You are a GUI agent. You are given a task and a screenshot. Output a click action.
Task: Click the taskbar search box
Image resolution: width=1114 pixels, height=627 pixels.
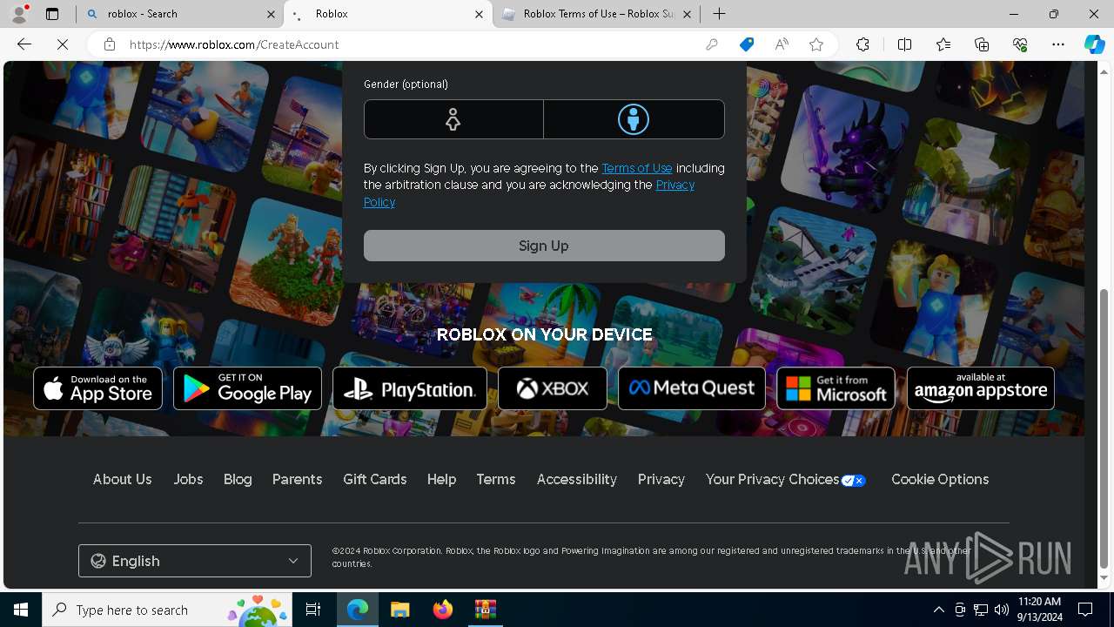(169, 610)
